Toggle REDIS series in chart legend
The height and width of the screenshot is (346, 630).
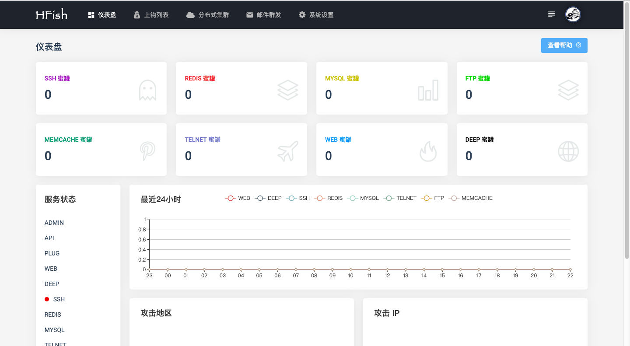pyautogui.click(x=329, y=198)
